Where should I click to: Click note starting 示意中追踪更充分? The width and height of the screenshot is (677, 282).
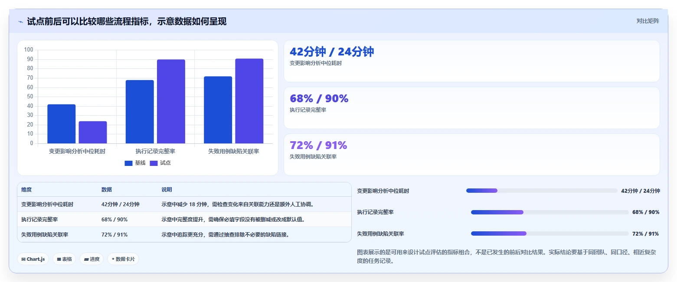tap(225, 235)
